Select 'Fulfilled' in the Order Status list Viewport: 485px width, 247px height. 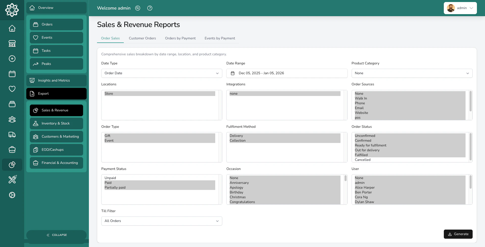click(x=361, y=155)
